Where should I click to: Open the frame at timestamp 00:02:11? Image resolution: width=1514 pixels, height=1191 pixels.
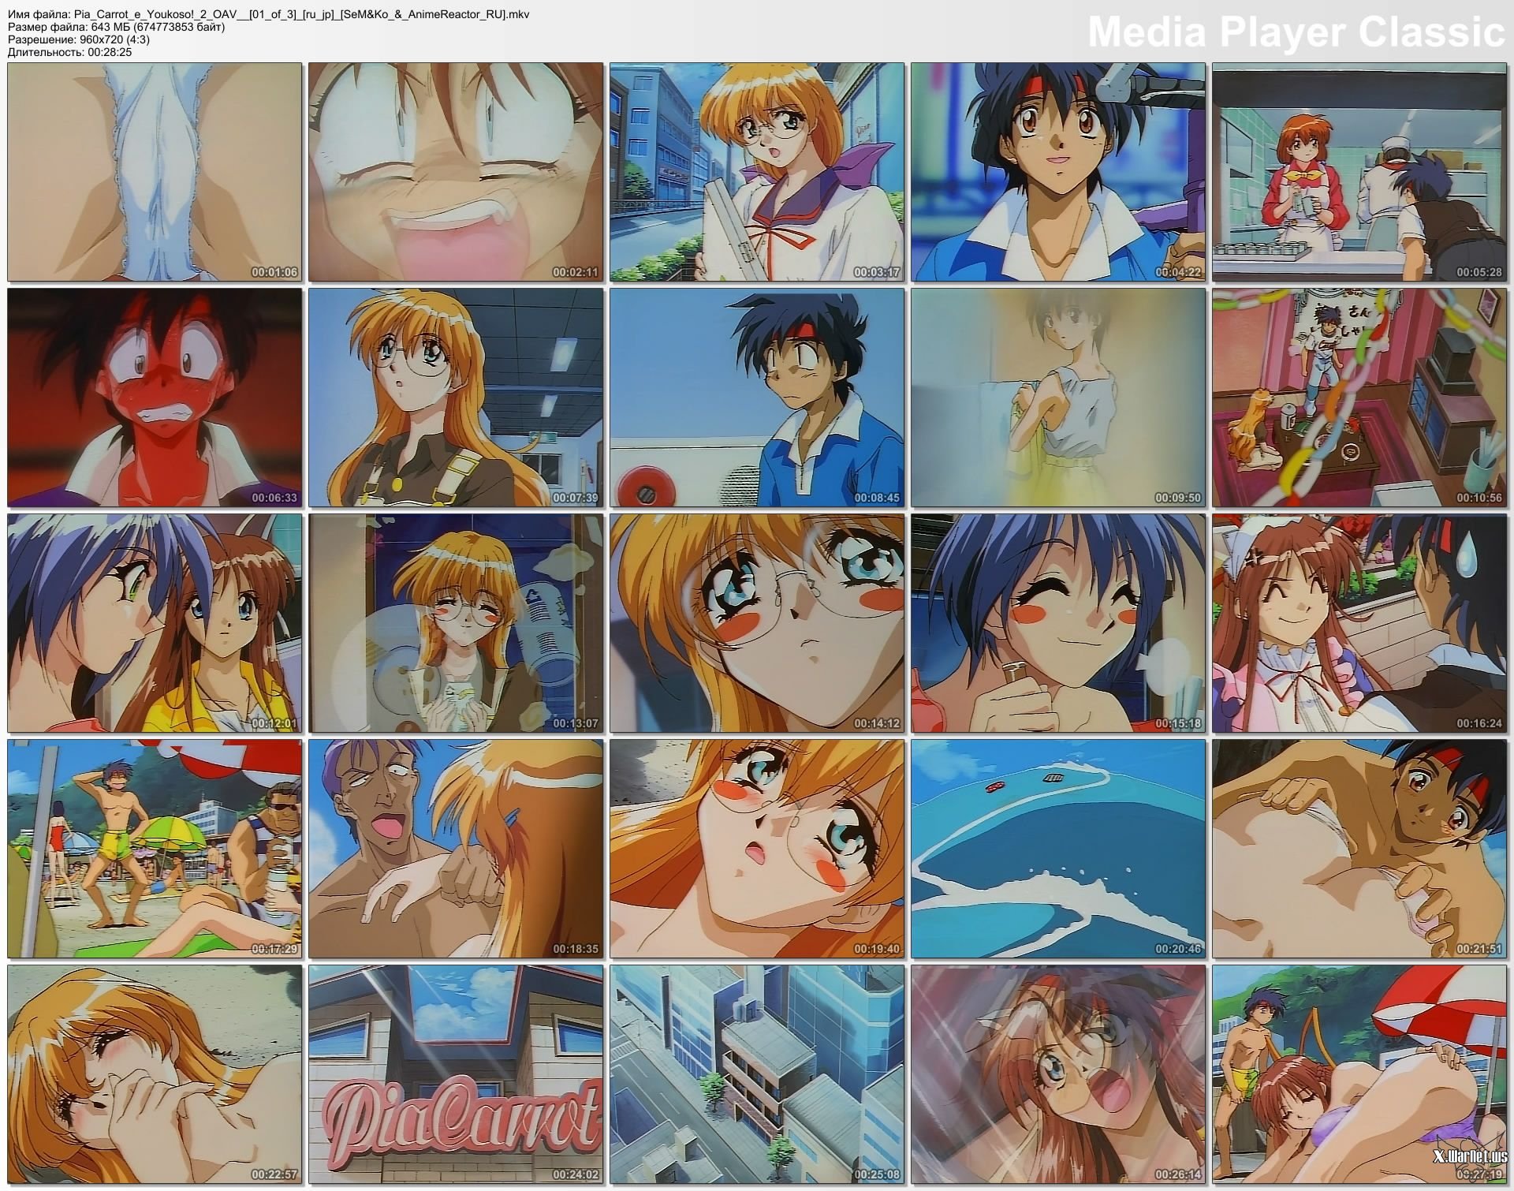456,172
